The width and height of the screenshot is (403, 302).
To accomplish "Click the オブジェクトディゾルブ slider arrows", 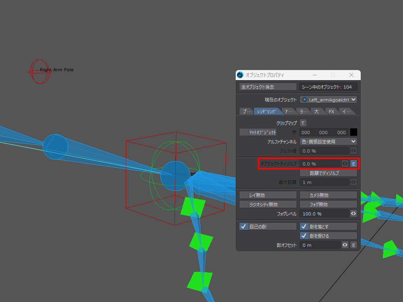I will point(345,164).
